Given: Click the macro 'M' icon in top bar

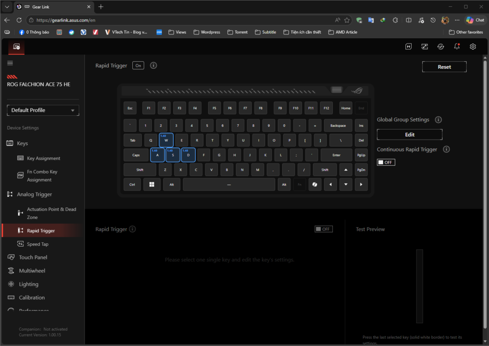Looking at the screenshot, I should tap(409, 46).
